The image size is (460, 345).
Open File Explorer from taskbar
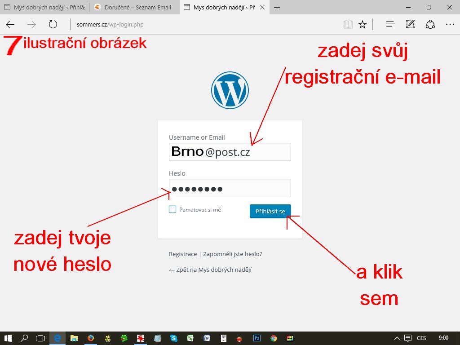tap(74, 338)
